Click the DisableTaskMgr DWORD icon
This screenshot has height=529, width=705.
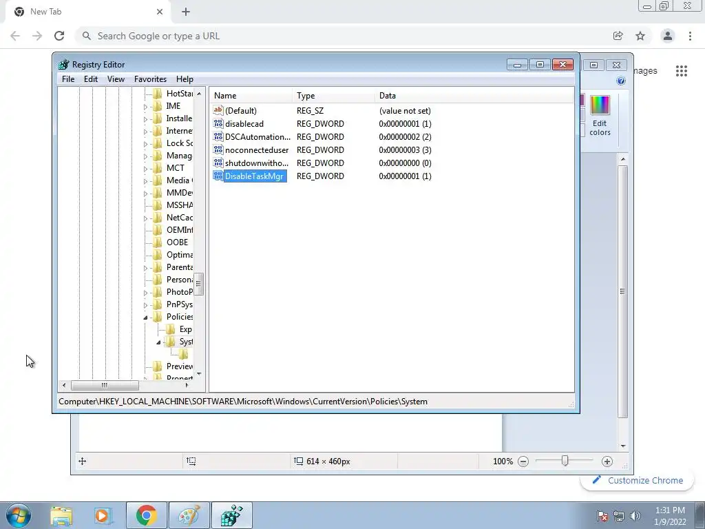[x=218, y=176]
